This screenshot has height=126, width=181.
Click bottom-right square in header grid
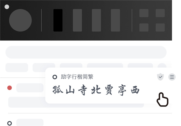click(160, 27)
